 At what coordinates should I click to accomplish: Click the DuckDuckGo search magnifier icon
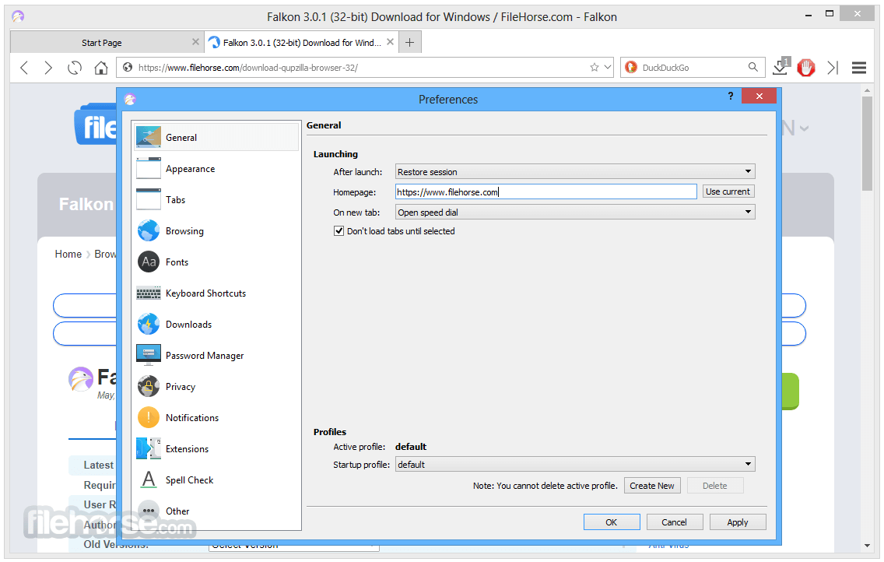pos(753,67)
